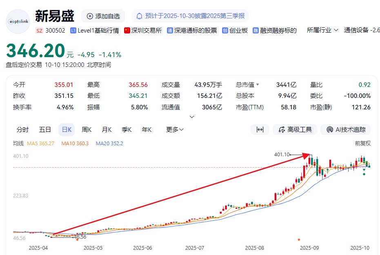Click the 委比 value -100.00%

click(x=357, y=96)
